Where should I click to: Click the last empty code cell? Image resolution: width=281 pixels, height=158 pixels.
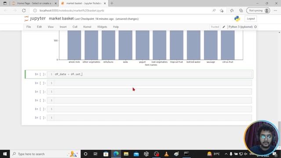click(x=149, y=118)
